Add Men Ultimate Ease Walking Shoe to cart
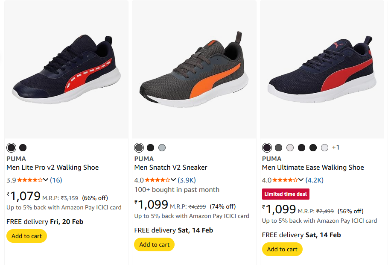 (282, 249)
